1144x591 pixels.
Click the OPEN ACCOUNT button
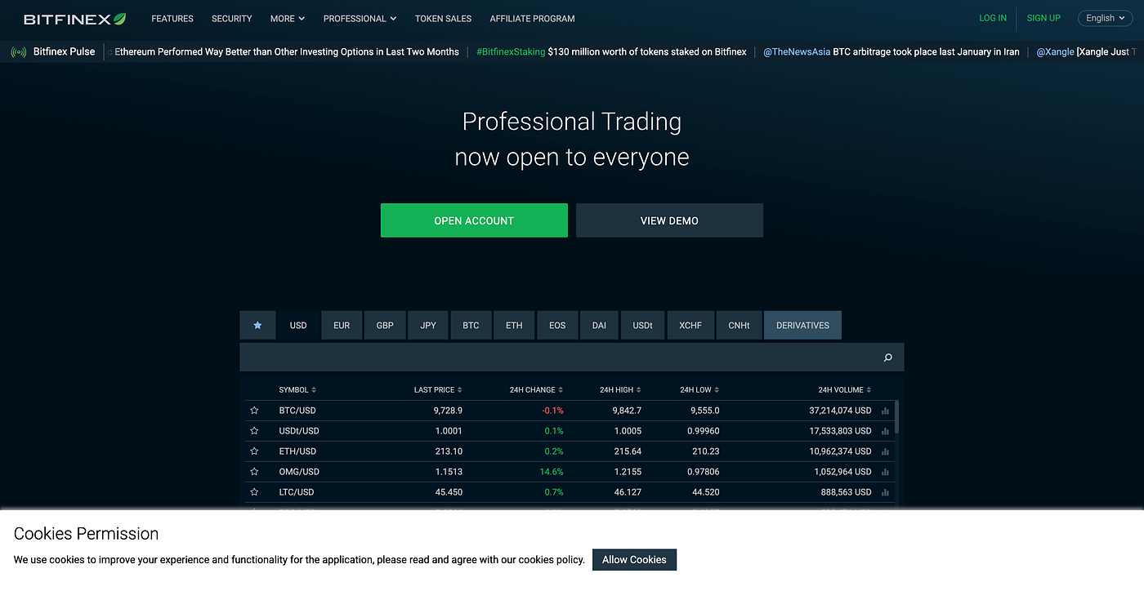[474, 220]
